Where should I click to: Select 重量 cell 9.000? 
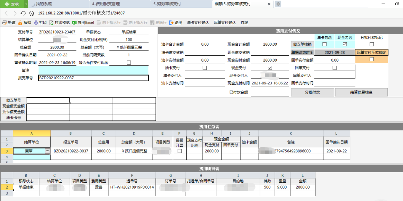point(283,187)
